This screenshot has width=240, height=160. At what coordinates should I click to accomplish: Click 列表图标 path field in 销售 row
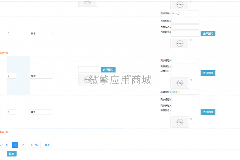(x=186, y=33)
